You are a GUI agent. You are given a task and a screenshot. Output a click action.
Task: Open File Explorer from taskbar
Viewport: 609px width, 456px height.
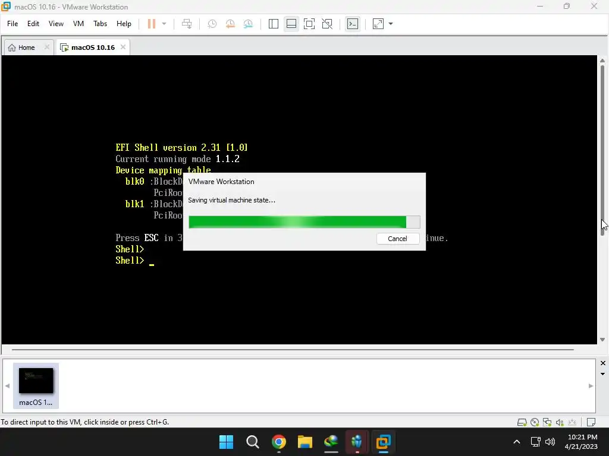tap(305, 442)
